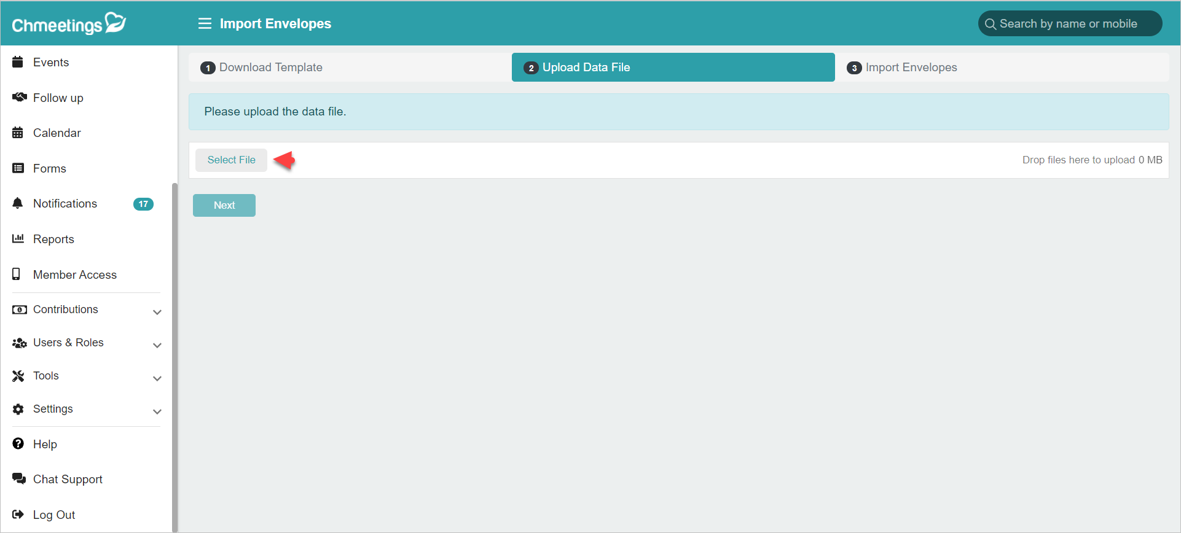Open Calendar in the sidebar

(57, 133)
